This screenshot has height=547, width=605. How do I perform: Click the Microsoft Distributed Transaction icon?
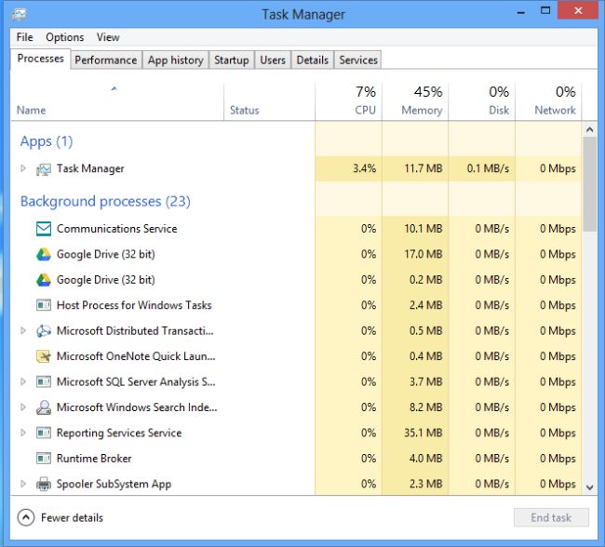pyautogui.click(x=44, y=331)
